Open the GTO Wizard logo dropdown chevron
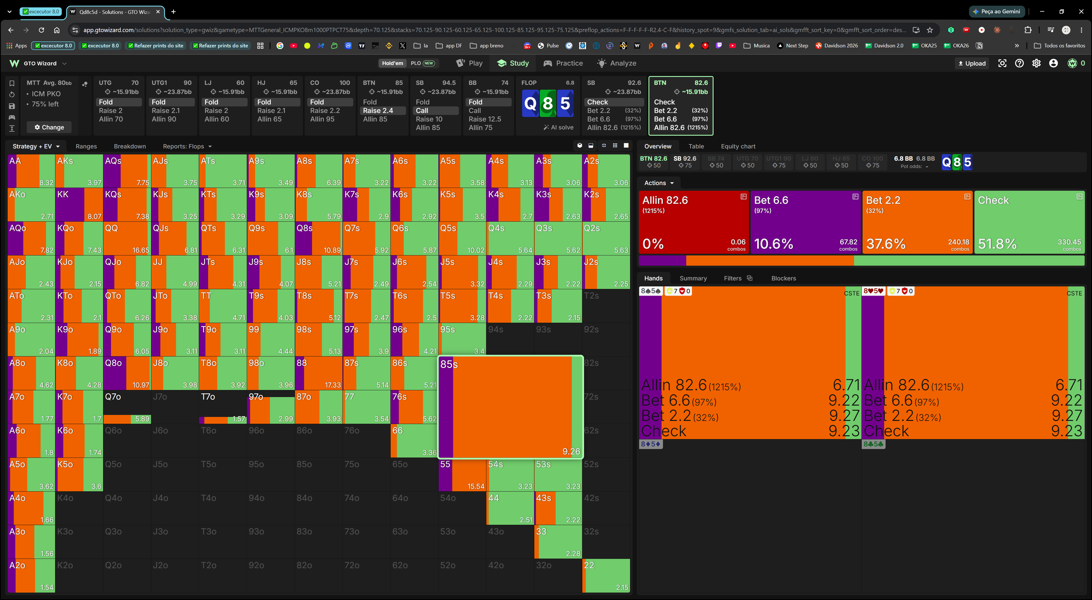The width and height of the screenshot is (1092, 600). point(64,64)
